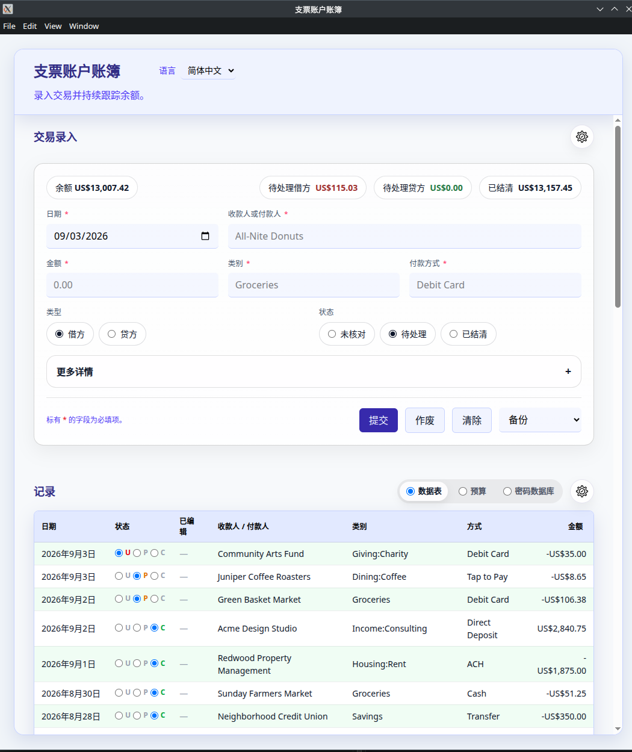632x752 pixels.
Task: Open the 备份 dropdown
Action: point(541,420)
